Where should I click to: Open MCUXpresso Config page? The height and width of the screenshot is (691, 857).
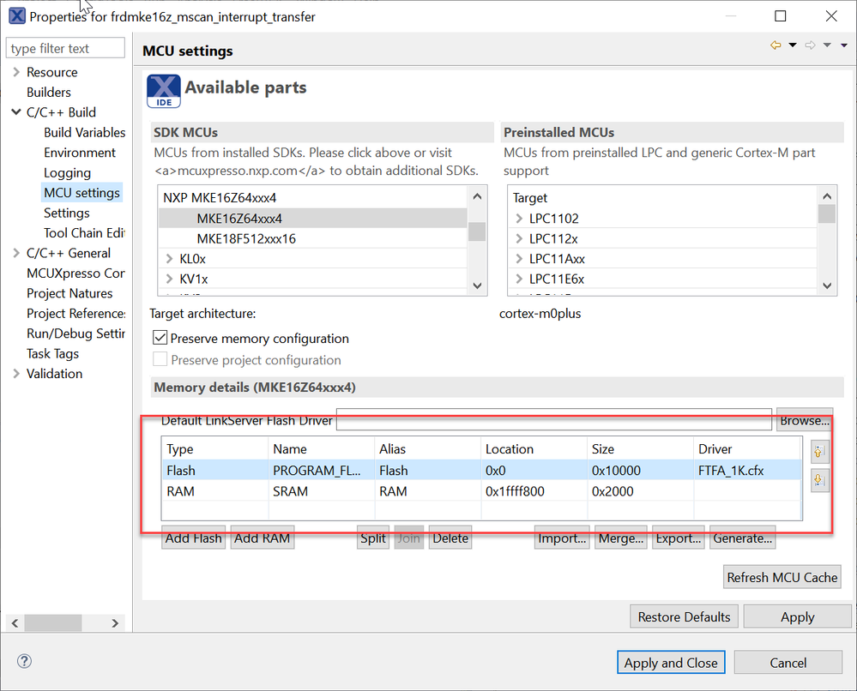[76, 273]
